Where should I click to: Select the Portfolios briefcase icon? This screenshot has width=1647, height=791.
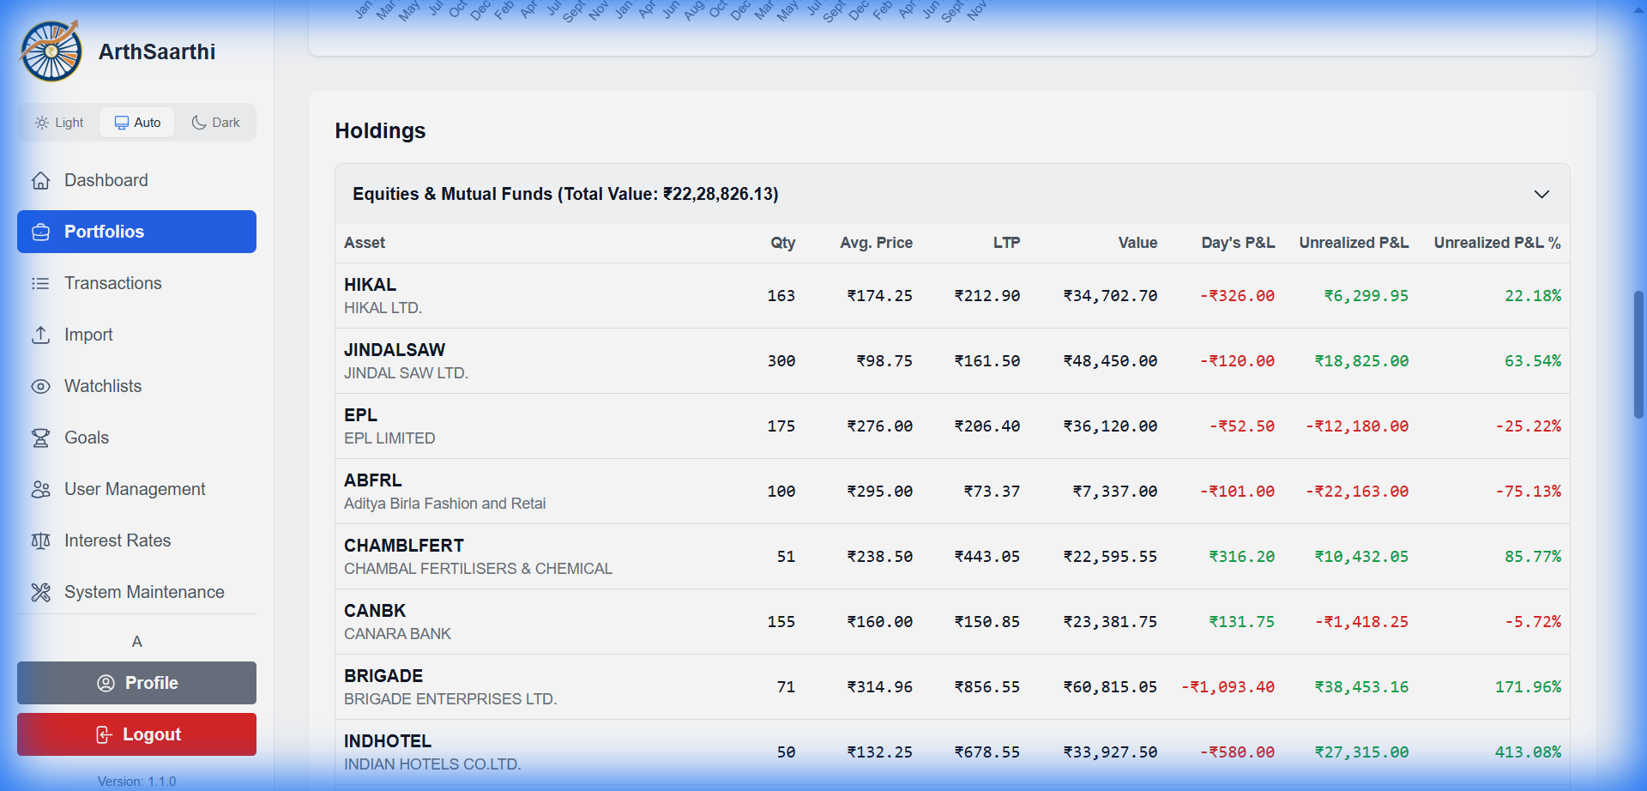click(x=40, y=232)
